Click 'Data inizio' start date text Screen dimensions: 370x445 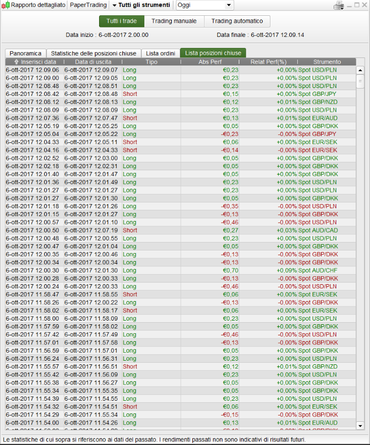(x=107, y=35)
